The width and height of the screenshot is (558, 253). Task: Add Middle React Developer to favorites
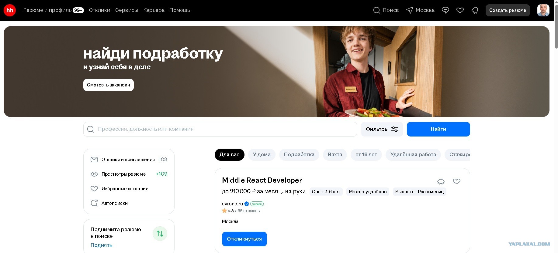point(457,181)
